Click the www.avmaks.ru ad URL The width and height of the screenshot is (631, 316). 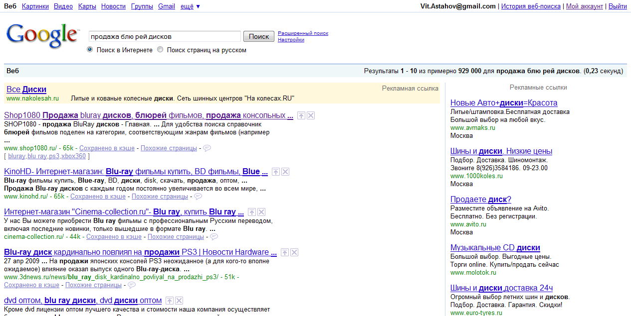point(473,127)
